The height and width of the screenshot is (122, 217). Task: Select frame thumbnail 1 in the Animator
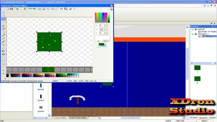click(x=197, y=68)
